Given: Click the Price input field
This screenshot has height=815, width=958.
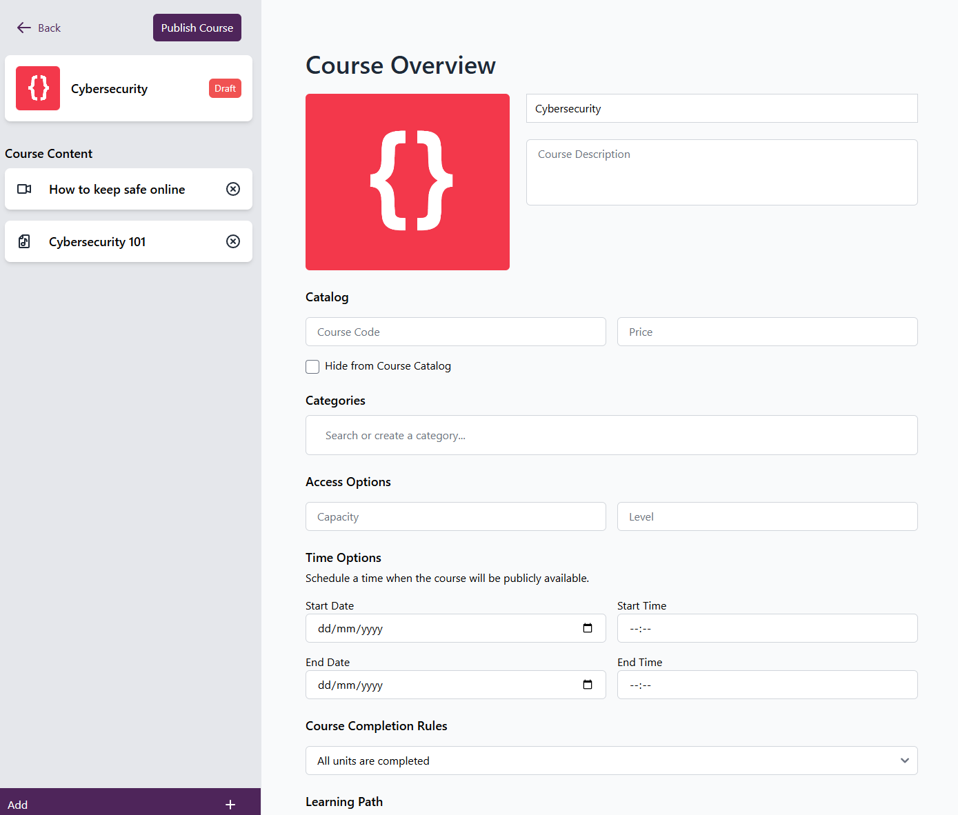Looking at the screenshot, I should (767, 332).
